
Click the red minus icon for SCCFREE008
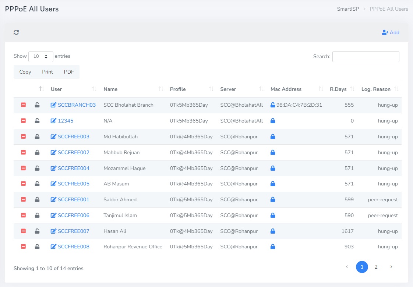tap(23, 247)
